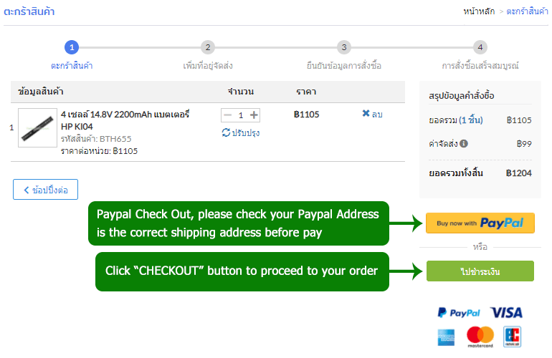Click the green ไปชำระเงิน checkout button
This screenshot has height=358, width=552.
pos(480,271)
